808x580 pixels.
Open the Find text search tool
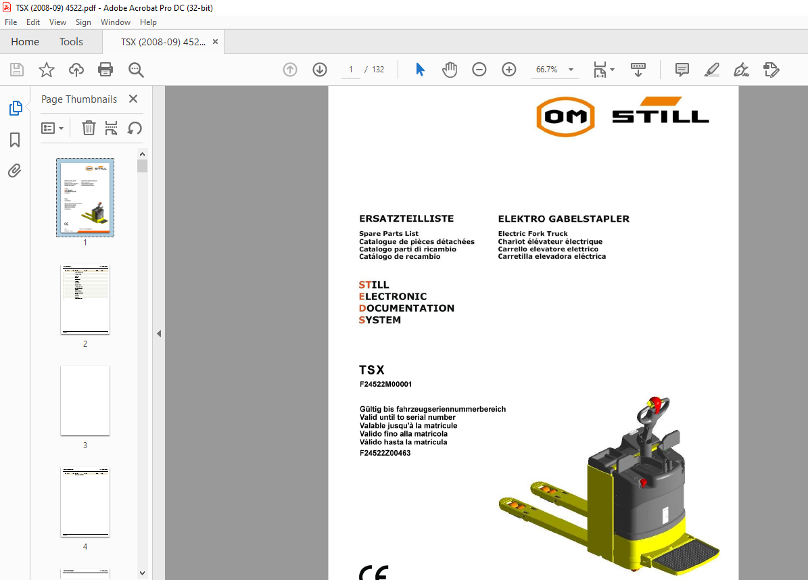tap(136, 70)
